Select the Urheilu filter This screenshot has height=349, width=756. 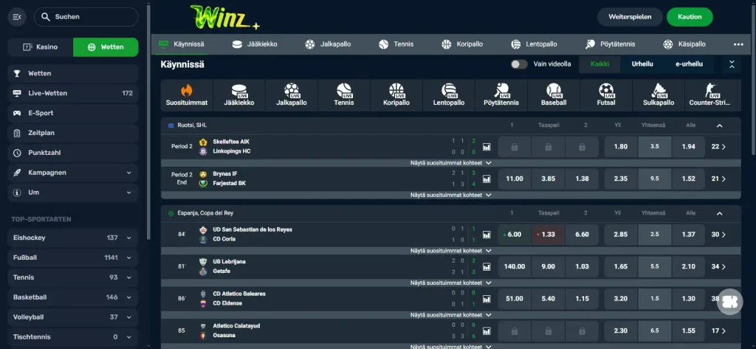[x=642, y=64]
